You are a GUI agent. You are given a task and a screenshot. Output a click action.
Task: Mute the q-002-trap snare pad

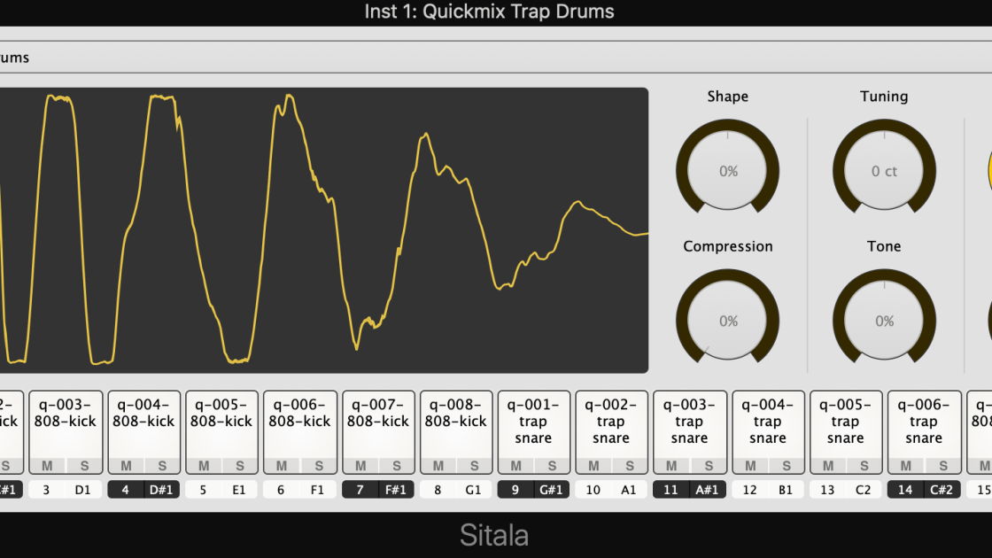[593, 466]
